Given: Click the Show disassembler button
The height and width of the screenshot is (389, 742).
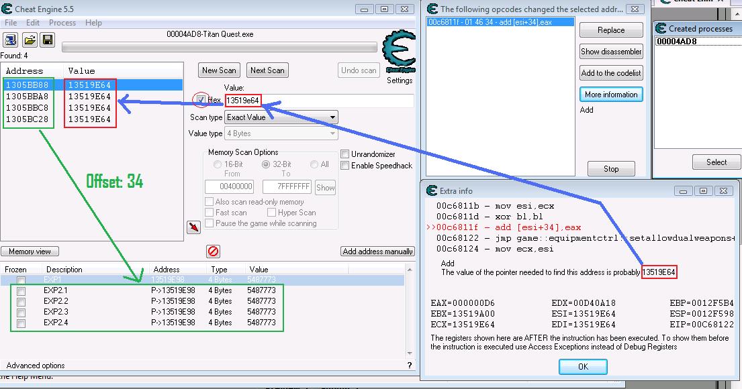Looking at the screenshot, I should (611, 52).
